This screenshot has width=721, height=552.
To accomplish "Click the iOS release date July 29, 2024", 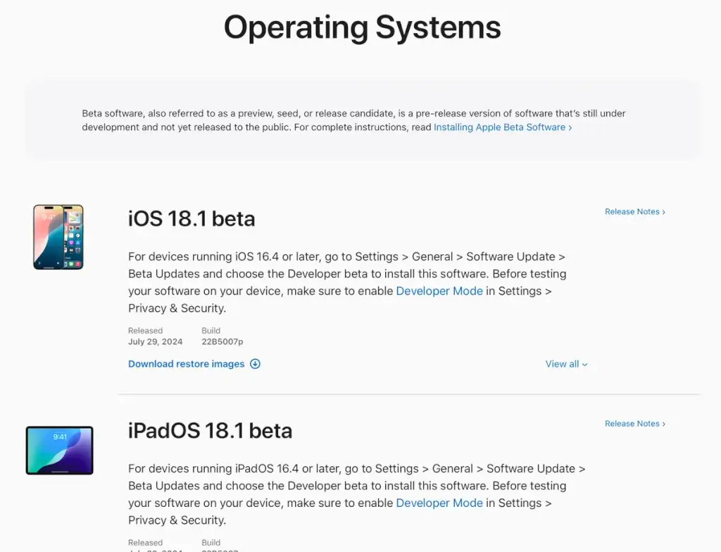I will pyautogui.click(x=156, y=341).
